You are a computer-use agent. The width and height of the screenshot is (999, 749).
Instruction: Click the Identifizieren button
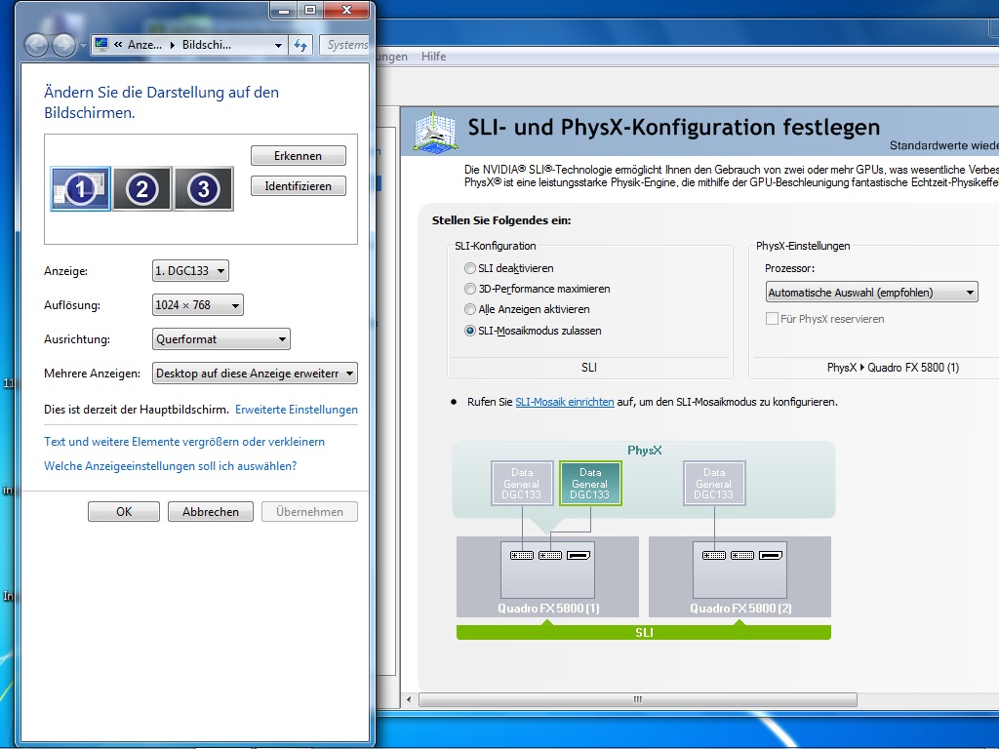299,186
